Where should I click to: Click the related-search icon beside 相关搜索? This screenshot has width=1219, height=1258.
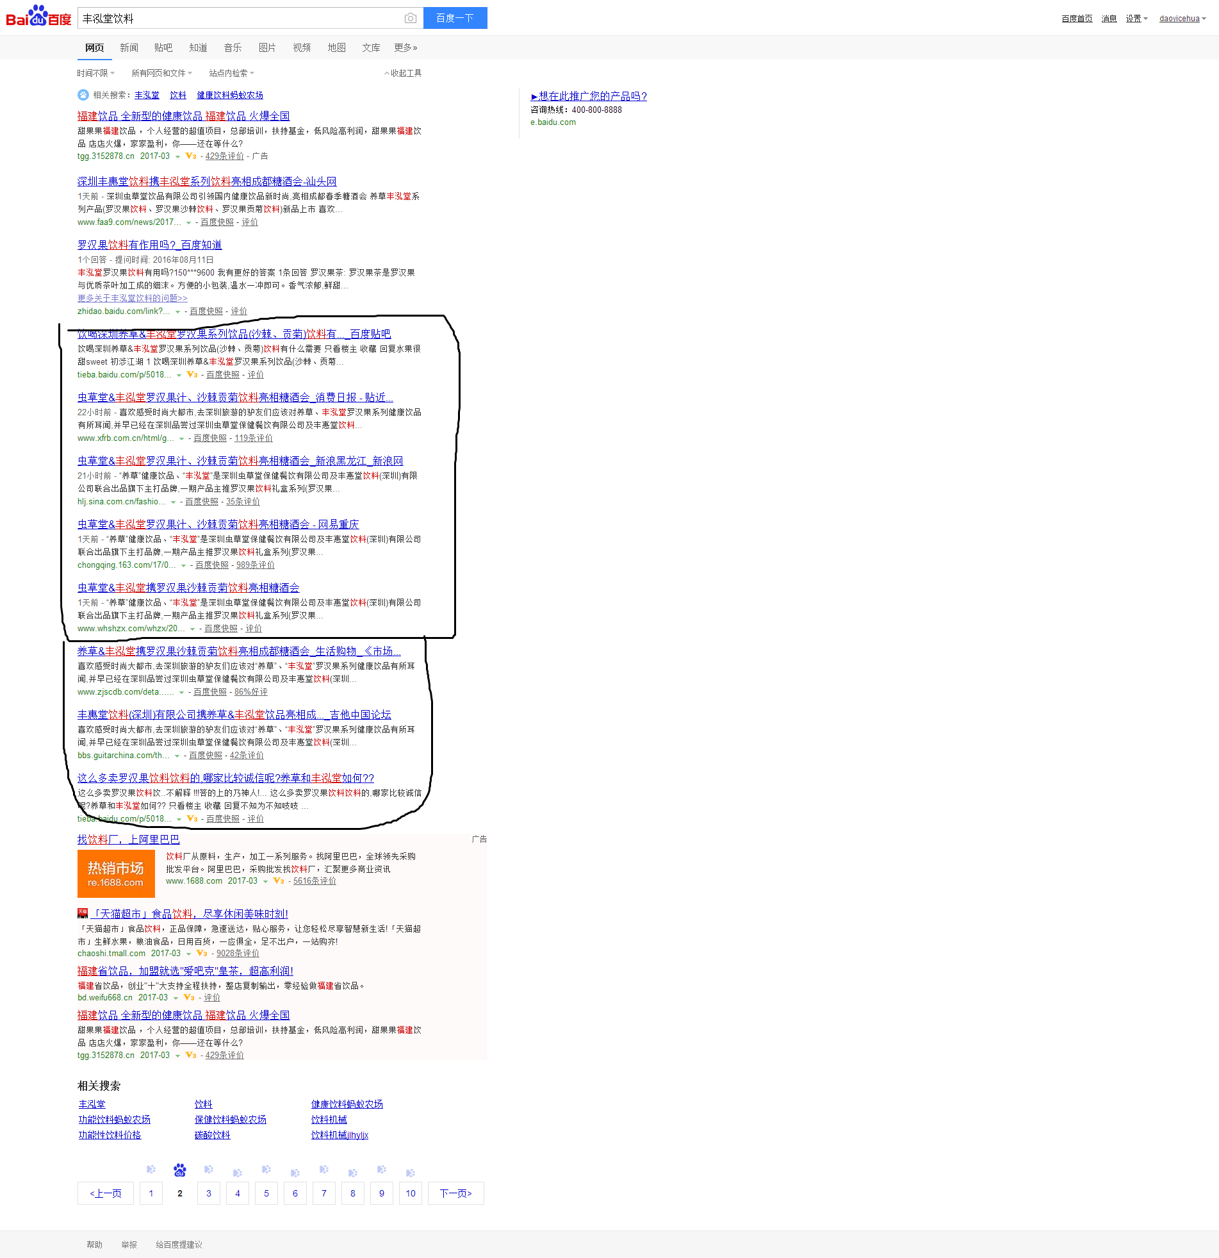pos(83,95)
